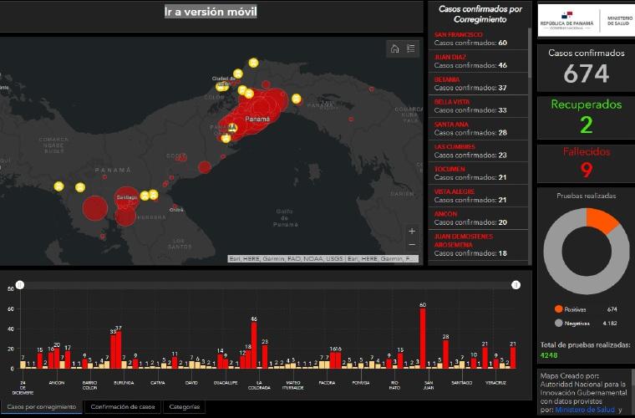Screen dimensions: 635x418
Task: Zoom out on the map with minus
Action: coord(411,244)
